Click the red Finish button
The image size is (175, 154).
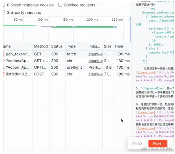click(x=158, y=143)
